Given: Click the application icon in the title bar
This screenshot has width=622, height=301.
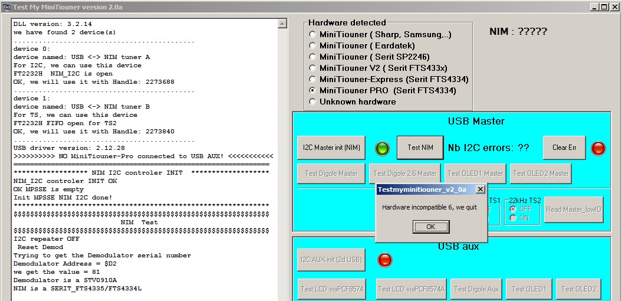Looking at the screenshot, I should click(6, 7).
